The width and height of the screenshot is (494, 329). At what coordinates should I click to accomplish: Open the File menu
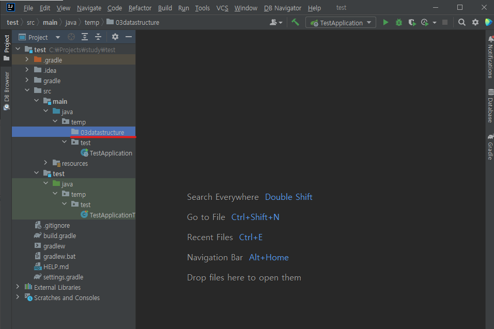(28, 8)
